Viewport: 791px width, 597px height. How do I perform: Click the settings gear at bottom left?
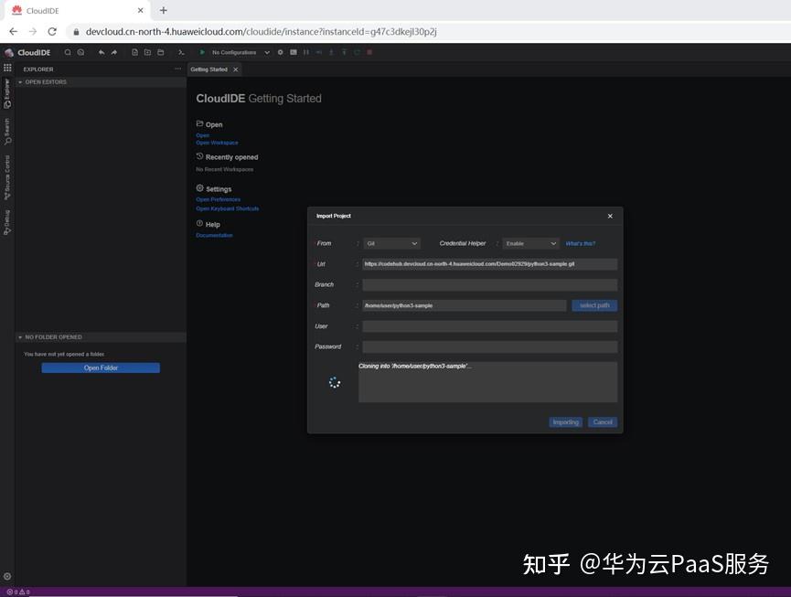(x=7, y=577)
